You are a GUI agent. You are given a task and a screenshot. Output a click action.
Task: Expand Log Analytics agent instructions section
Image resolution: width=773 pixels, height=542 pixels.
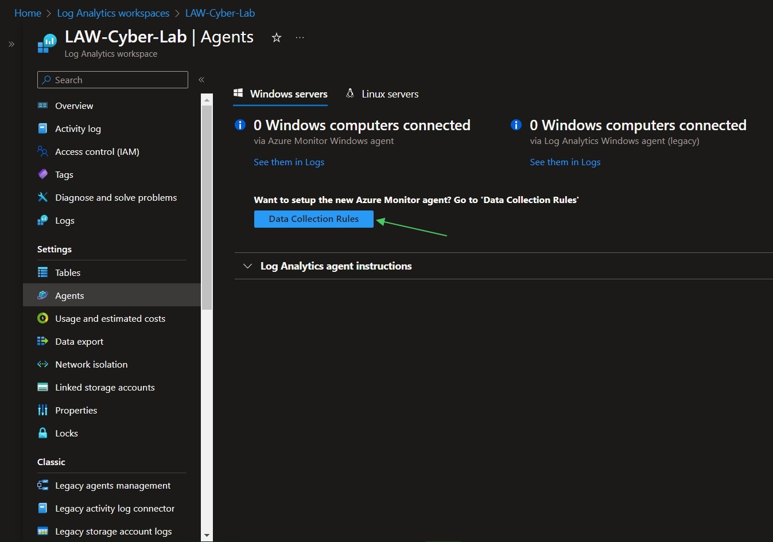pyautogui.click(x=247, y=266)
